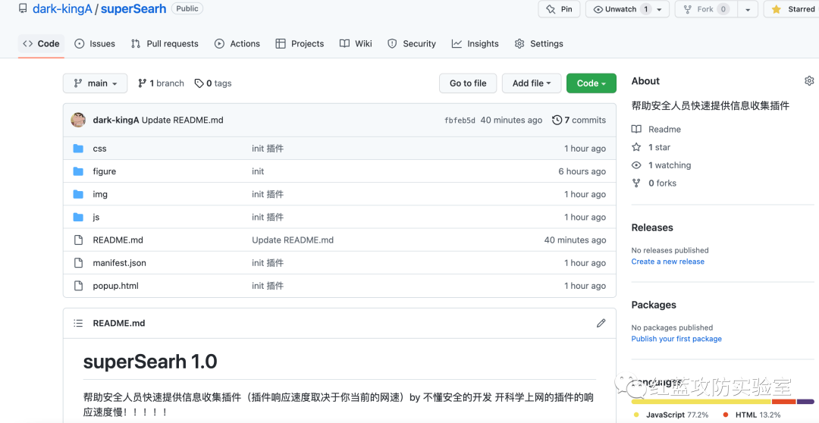
Task: Open the Insights tab
Action: (x=475, y=44)
